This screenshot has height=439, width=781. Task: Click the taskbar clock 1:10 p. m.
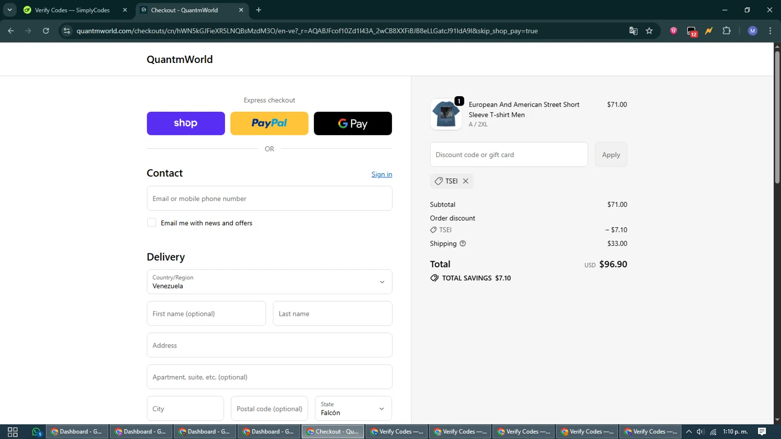pos(735,432)
